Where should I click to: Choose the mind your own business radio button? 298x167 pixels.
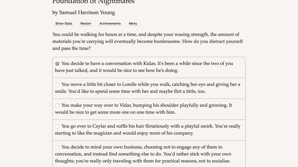point(57,147)
